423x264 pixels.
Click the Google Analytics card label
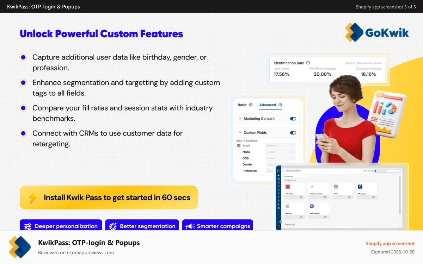(316, 194)
